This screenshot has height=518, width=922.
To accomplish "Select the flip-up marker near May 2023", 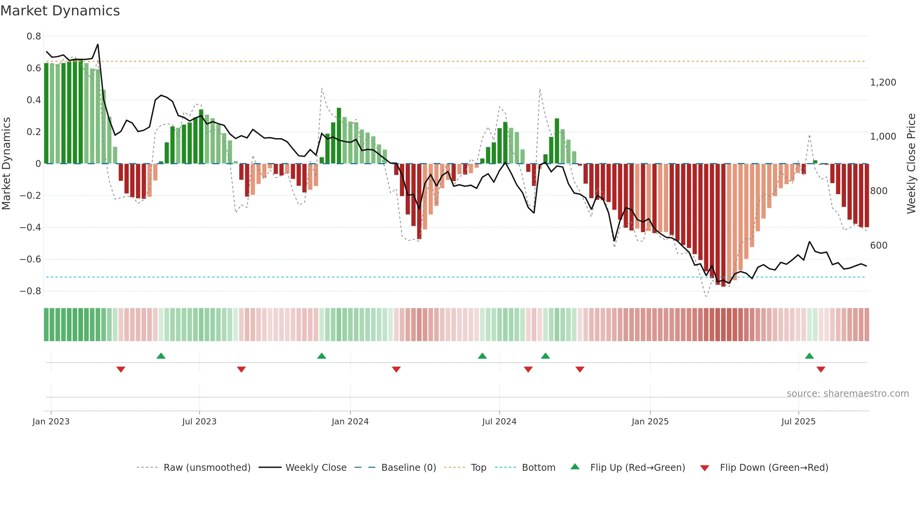I will tap(161, 356).
